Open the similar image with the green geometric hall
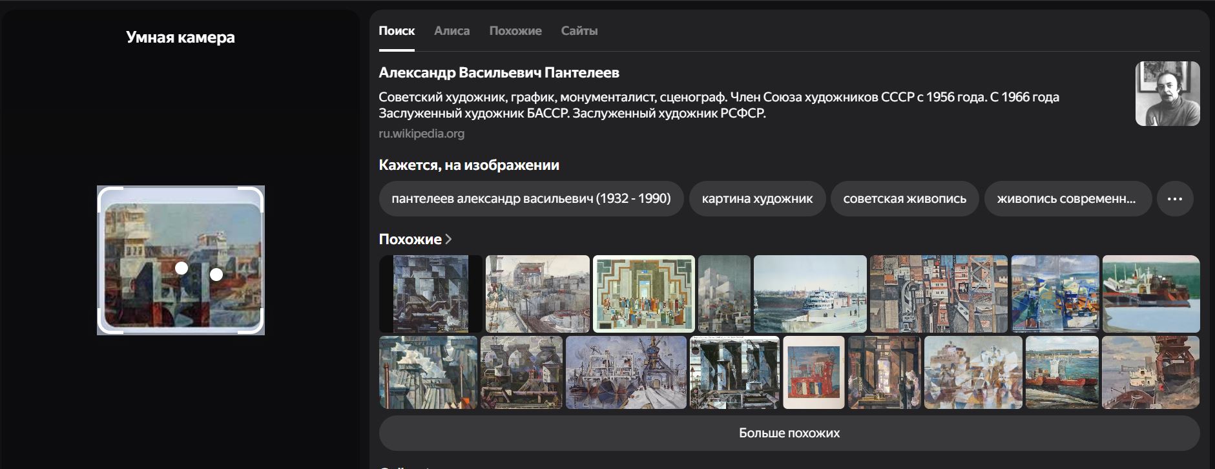Image resolution: width=1215 pixels, height=469 pixels. 644,294
